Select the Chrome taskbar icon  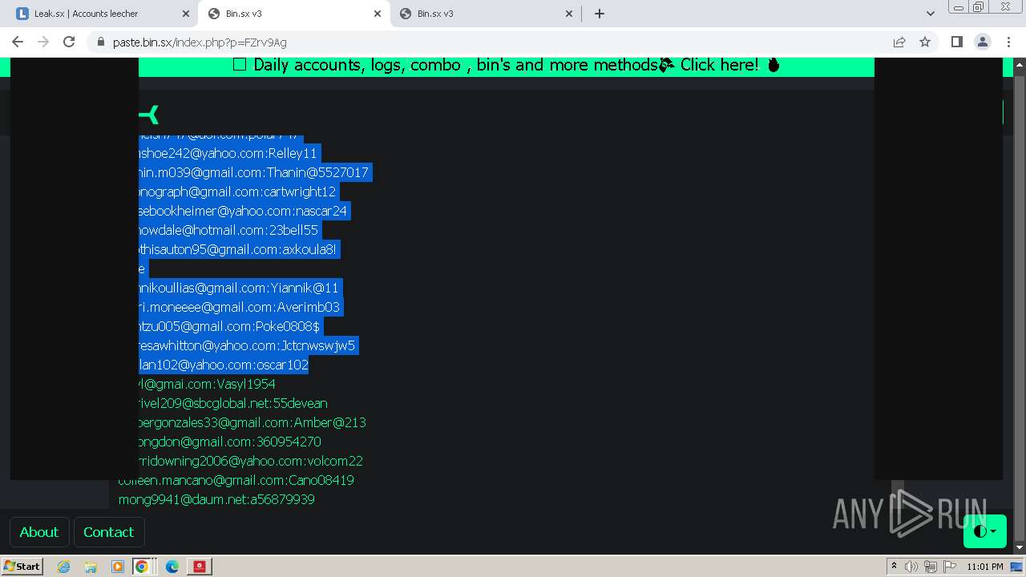click(x=141, y=567)
